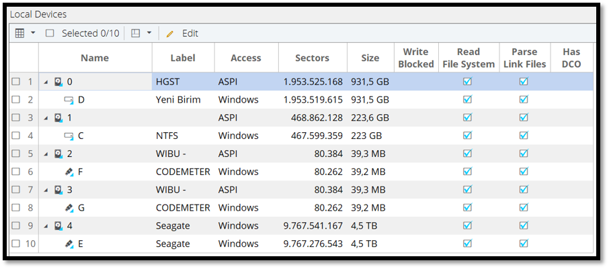
Task: Open the column layout dropdown arrow
Action: (149, 33)
